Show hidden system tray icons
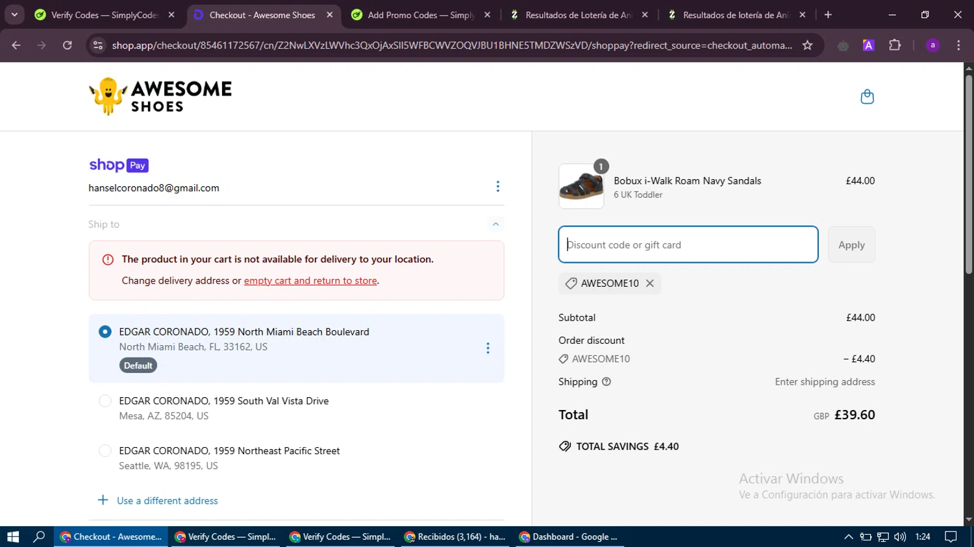 pos(848,537)
